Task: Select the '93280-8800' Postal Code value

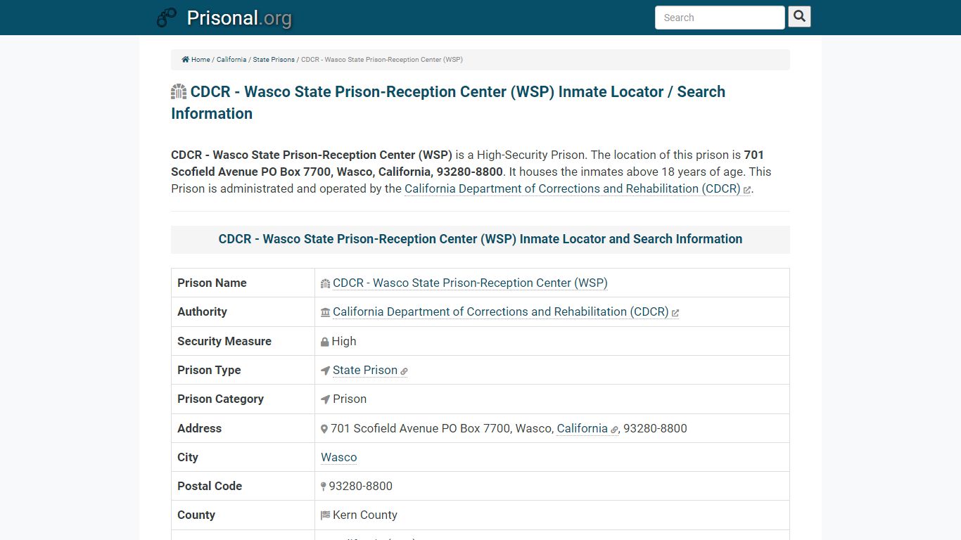Action: [x=361, y=486]
